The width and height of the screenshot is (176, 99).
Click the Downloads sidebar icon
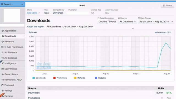point(2,36)
